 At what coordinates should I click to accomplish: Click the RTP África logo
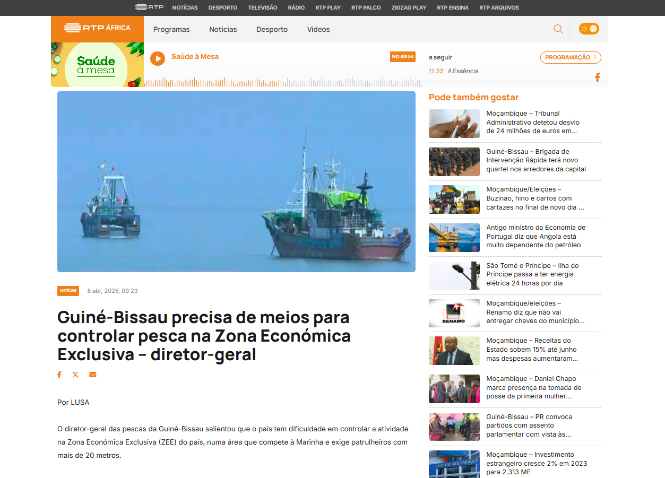97,29
